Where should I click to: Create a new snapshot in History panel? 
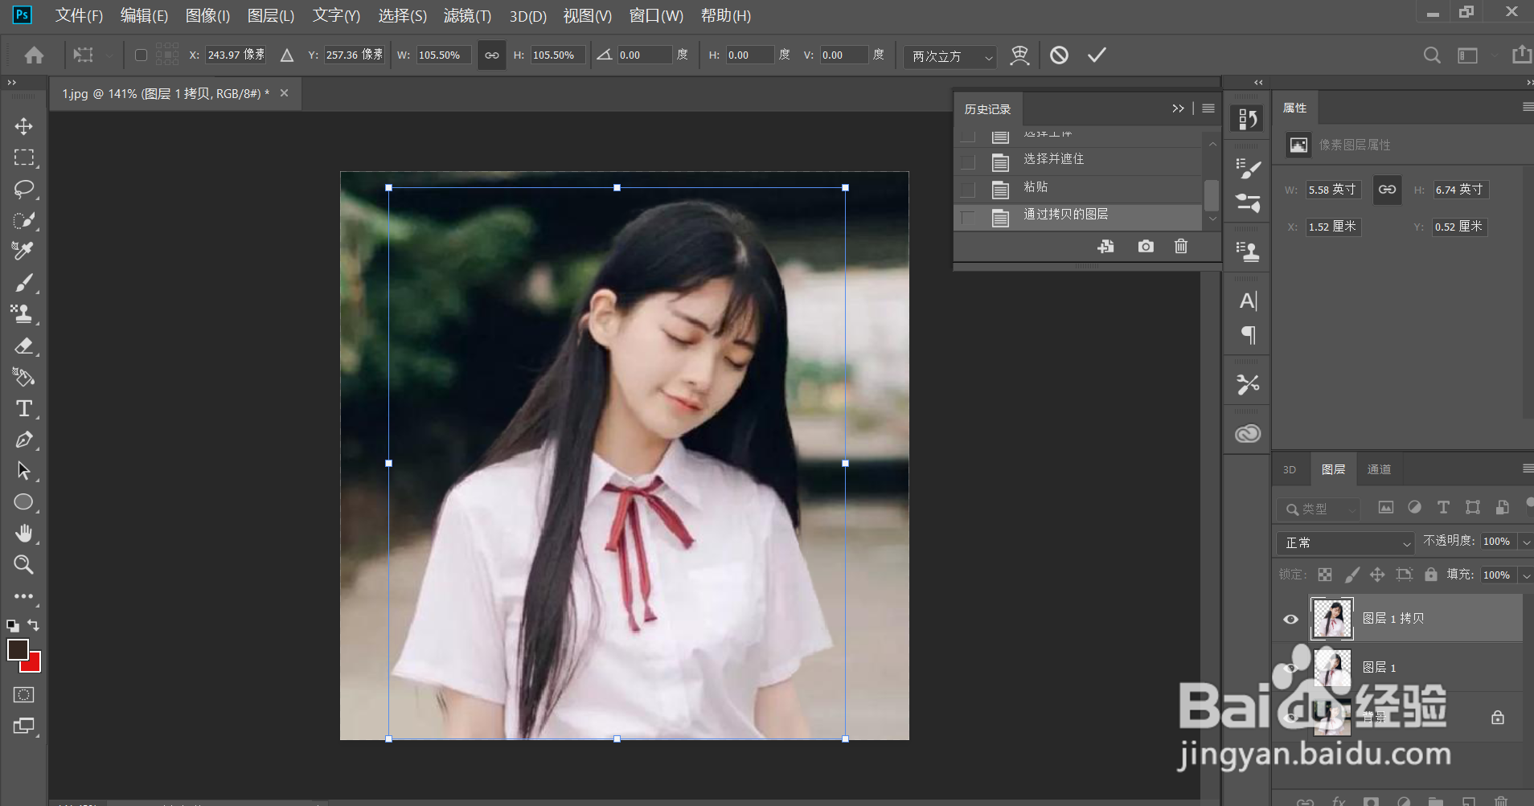1146,246
